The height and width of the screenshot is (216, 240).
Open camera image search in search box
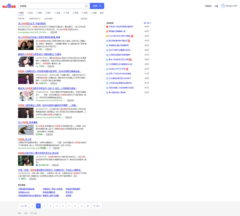pyautogui.click(x=86, y=6)
